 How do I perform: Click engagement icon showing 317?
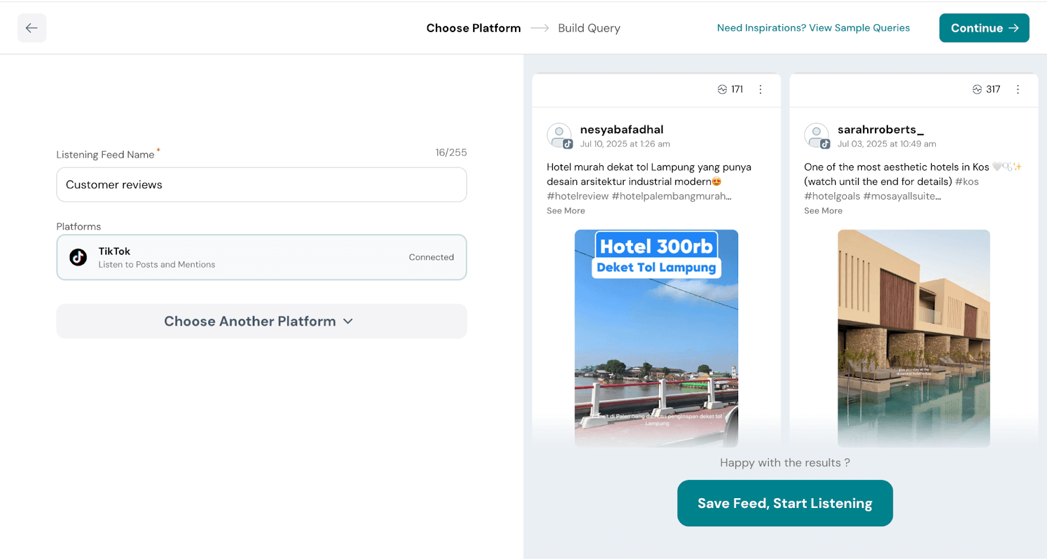pos(977,90)
